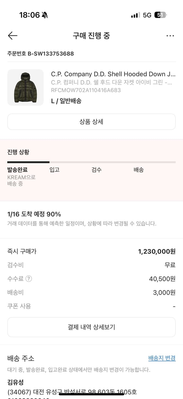Image resolution: width=183 pixels, height=399 pixels.
Task: Tap the 5G network indicator
Action: click(x=147, y=15)
